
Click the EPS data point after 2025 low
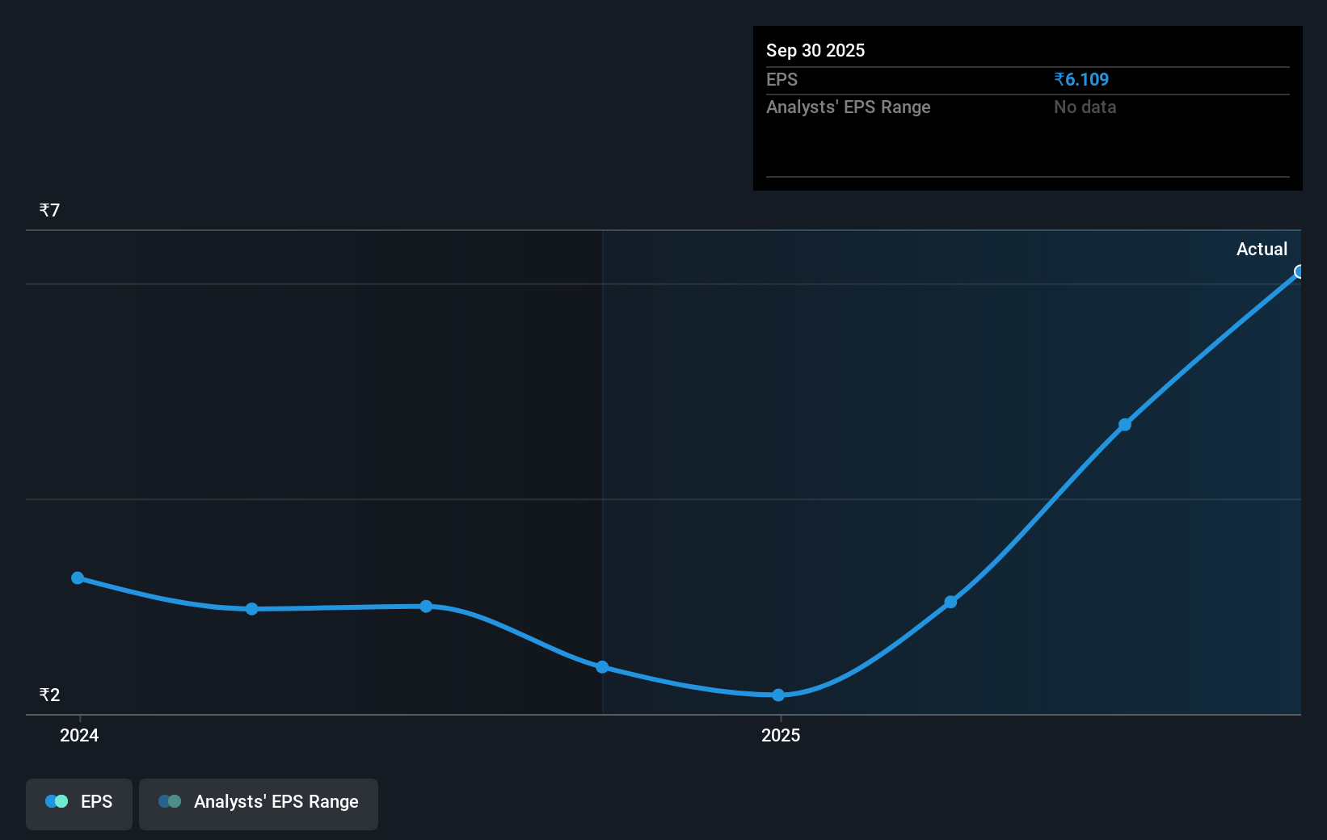[950, 602]
